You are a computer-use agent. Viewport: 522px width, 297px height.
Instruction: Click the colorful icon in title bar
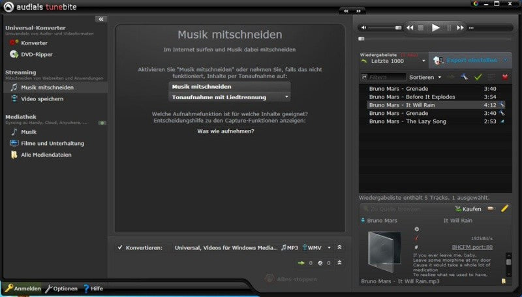pos(476,4)
